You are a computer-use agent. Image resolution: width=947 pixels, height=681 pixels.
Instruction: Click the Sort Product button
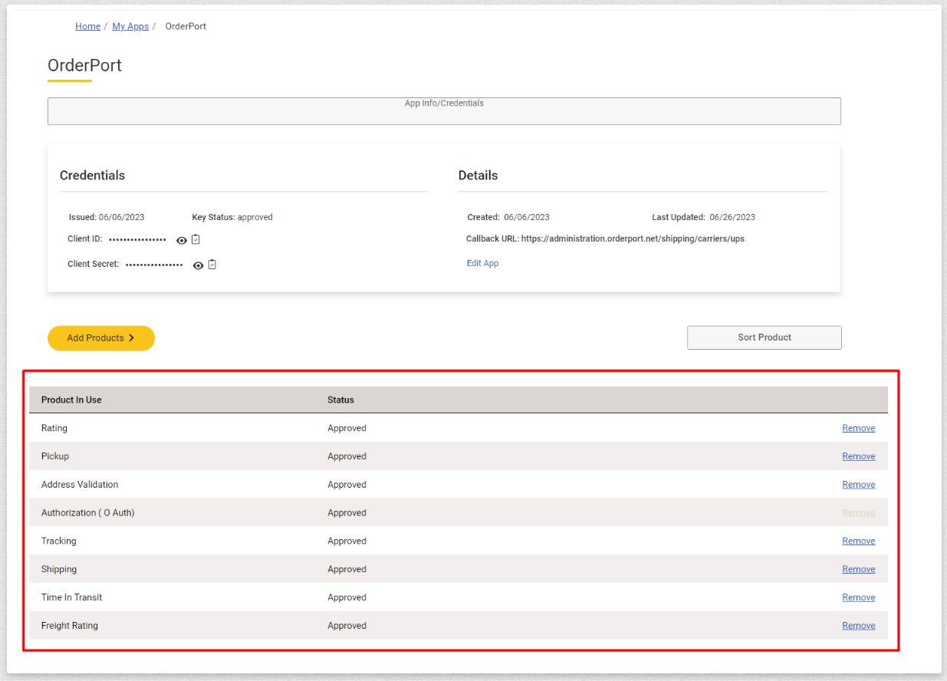(x=765, y=337)
